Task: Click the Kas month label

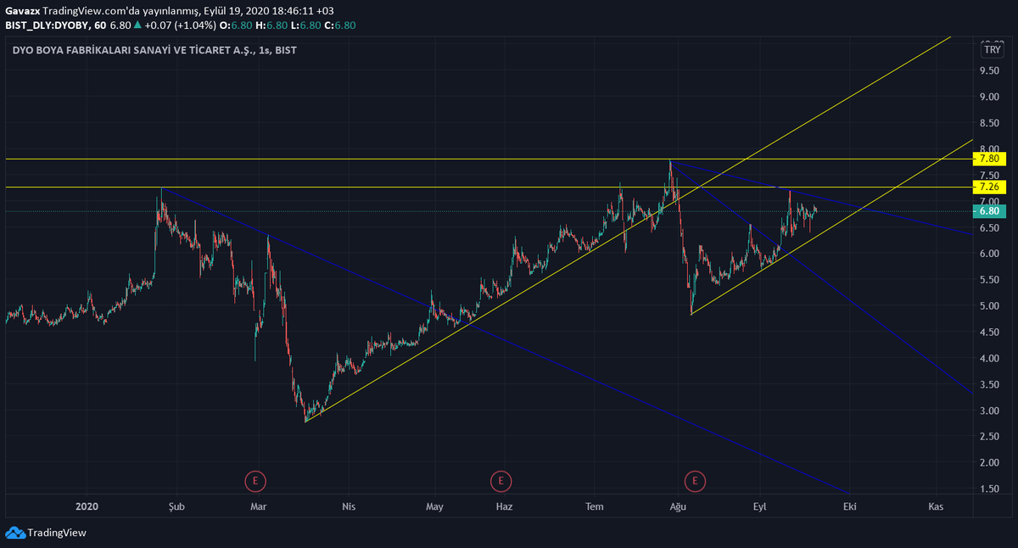Action: tap(936, 506)
